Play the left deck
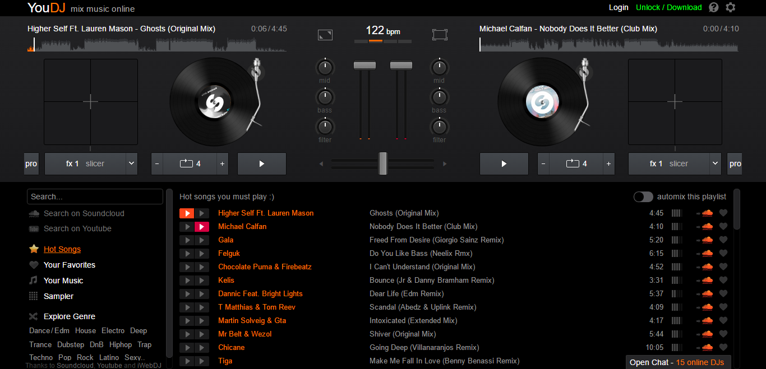766x369 pixels. (262, 164)
